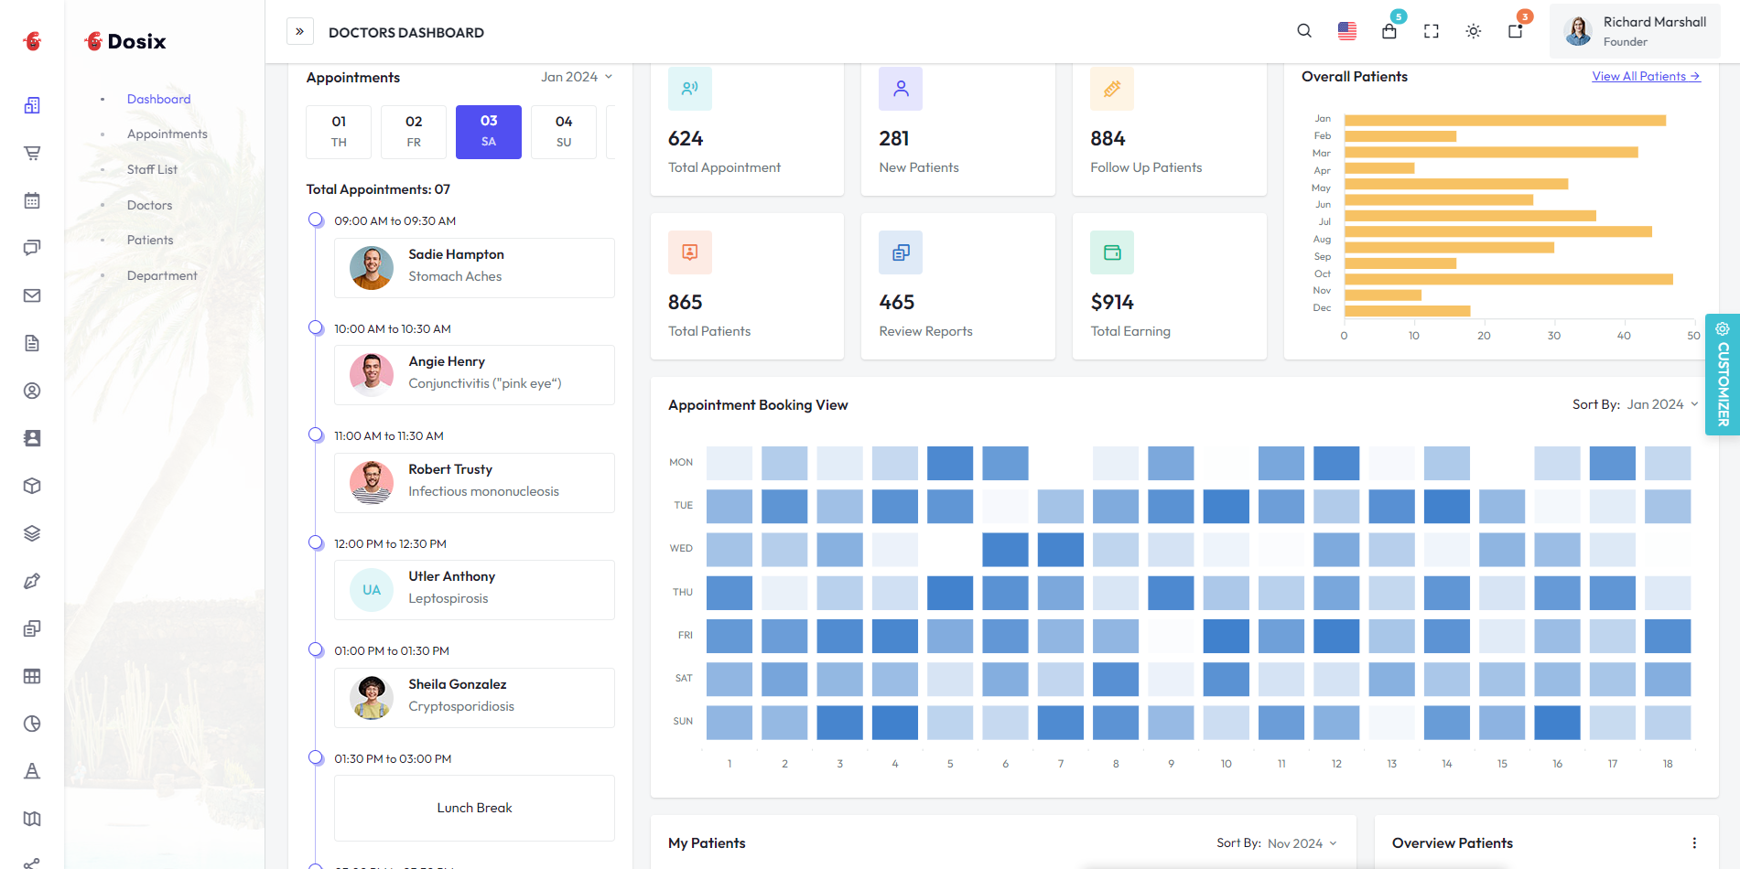
Task: Open the Richard Marshall profile menu
Action: click(1635, 31)
